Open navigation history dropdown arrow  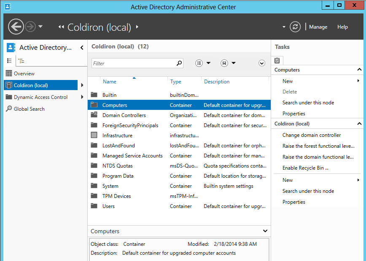40,27
